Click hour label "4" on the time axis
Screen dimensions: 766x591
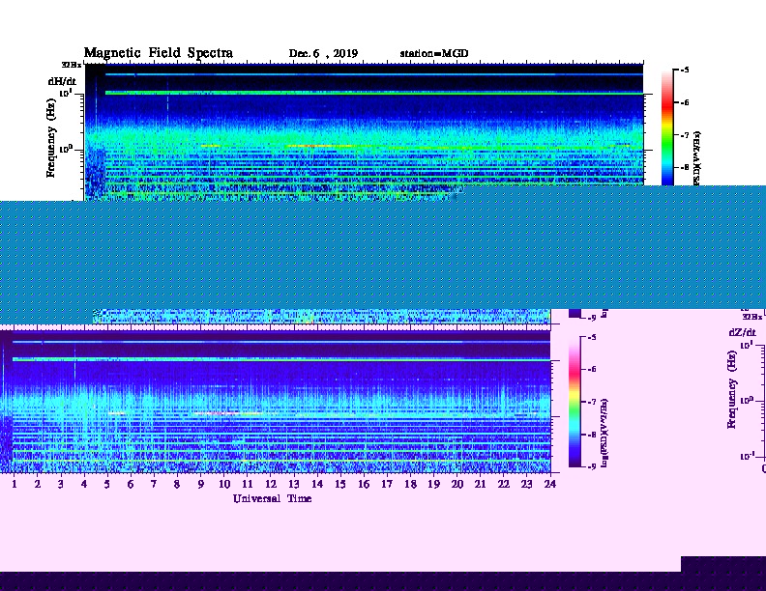click(x=84, y=484)
